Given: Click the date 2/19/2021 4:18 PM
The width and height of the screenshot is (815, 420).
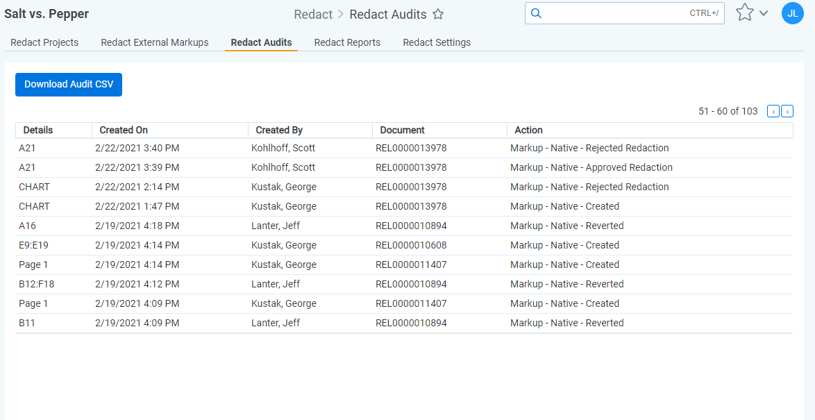Looking at the screenshot, I should [137, 226].
